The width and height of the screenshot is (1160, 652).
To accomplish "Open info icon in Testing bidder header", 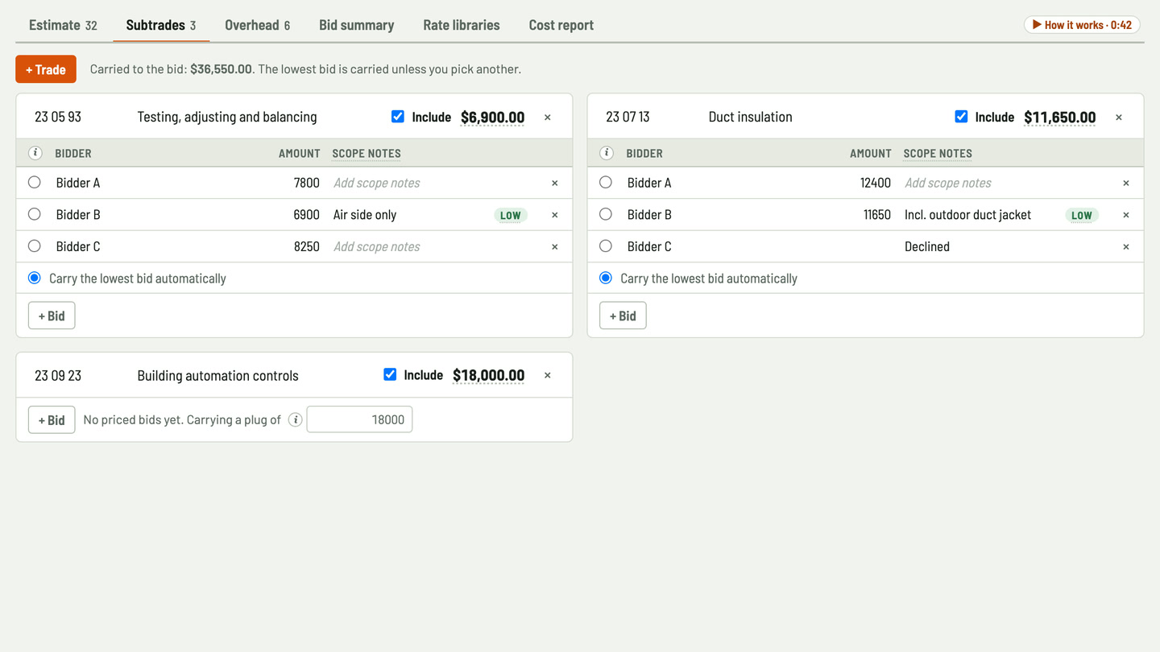I will pyautogui.click(x=35, y=153).
